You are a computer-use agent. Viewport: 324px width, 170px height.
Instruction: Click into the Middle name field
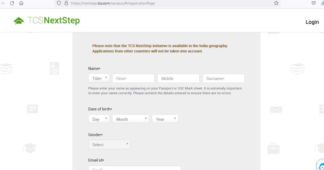(x=178, y=78)
